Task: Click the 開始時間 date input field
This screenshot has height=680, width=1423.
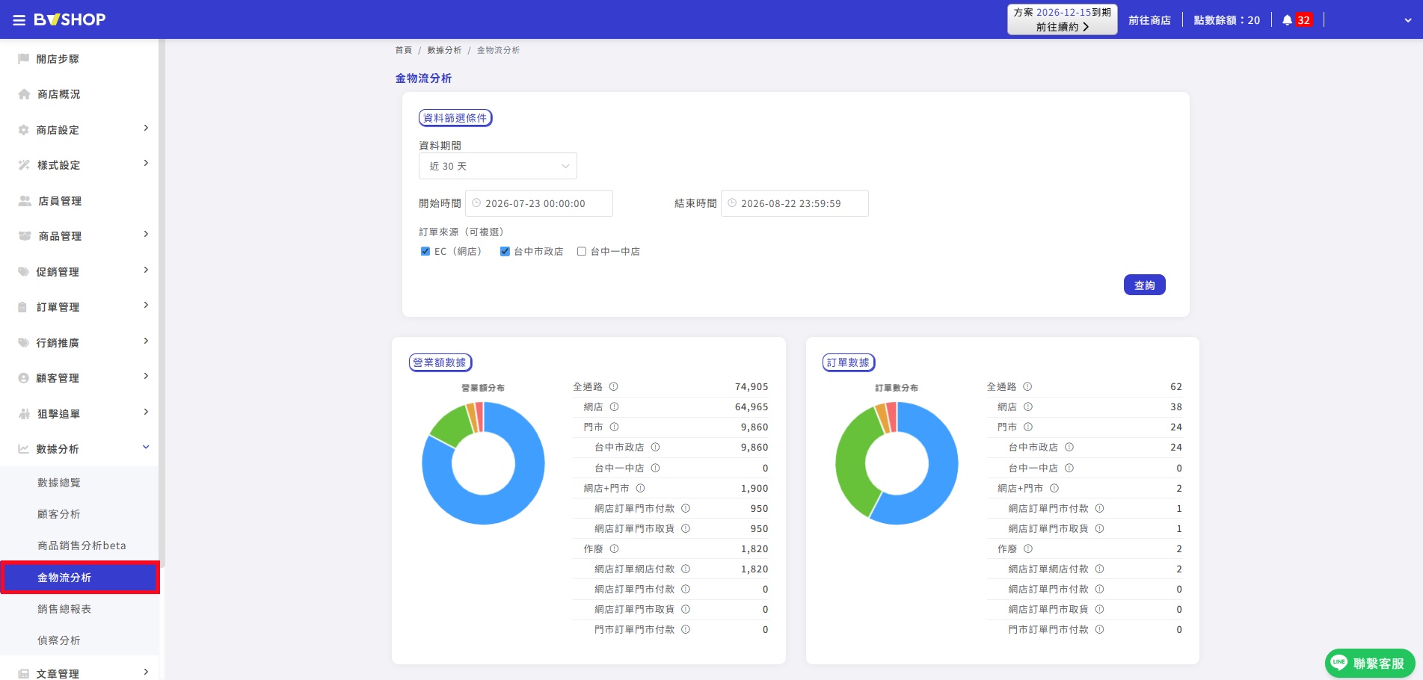Action: tap(539, 203)
